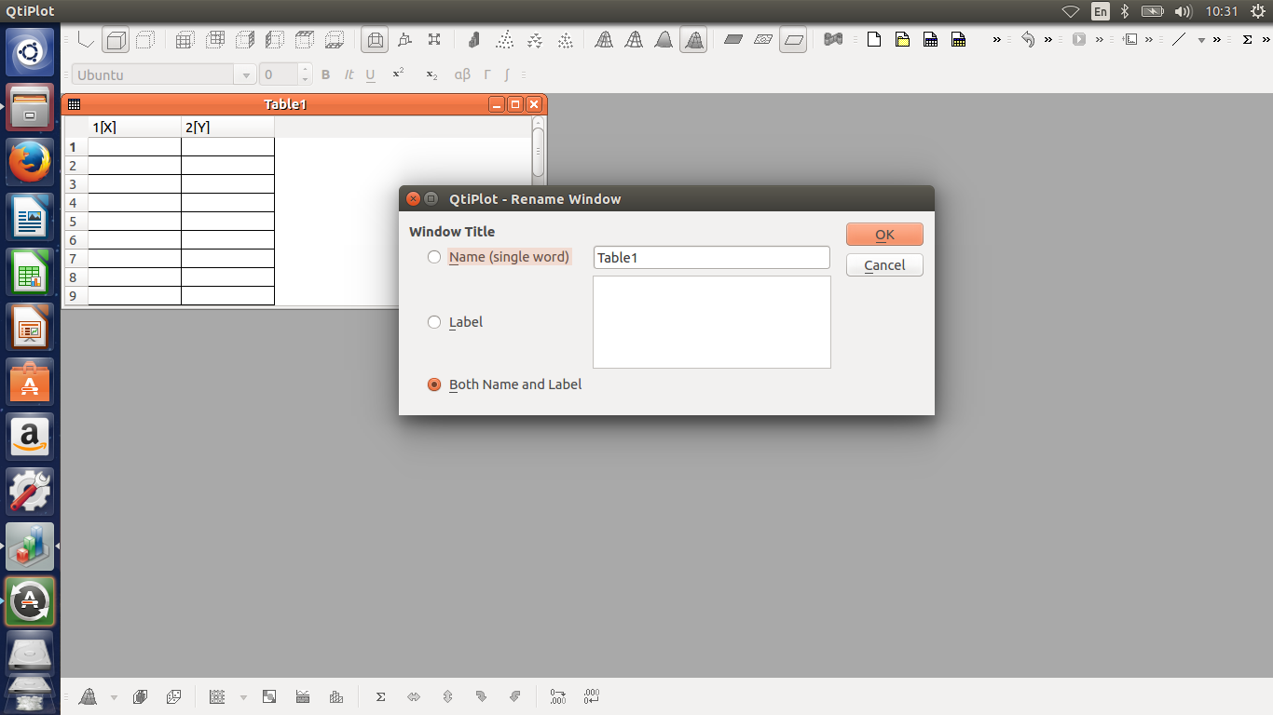The width and height of the screenshot is (1273, 715).
Task: Select row 5 header in Table1
Action: tap(75, 222)
